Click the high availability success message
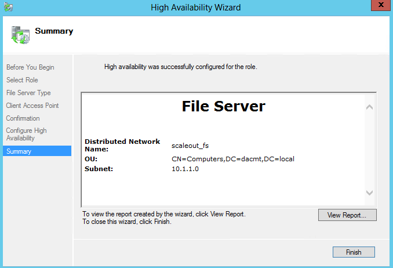The height and width of the screenshot is (268, 393). (181, 67)
